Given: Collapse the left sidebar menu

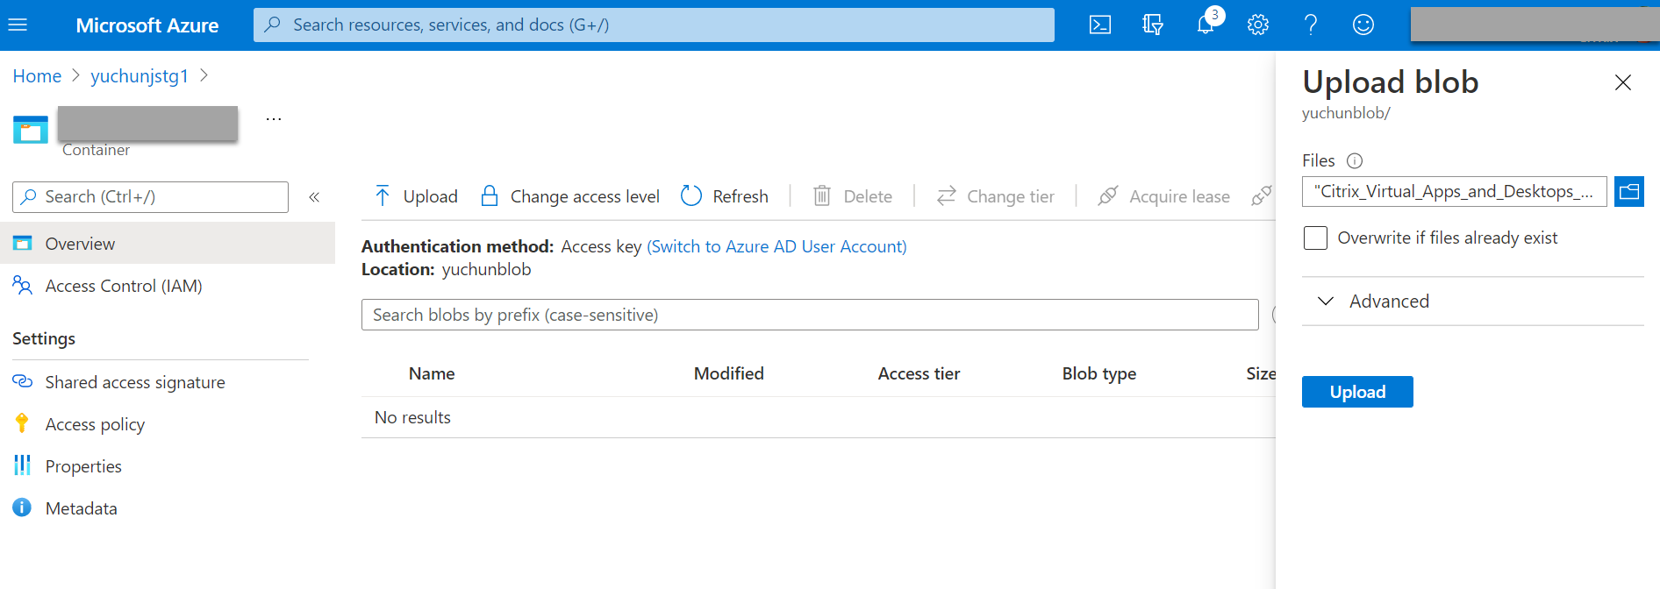Looking at the screenshot, I should point(314,197).
